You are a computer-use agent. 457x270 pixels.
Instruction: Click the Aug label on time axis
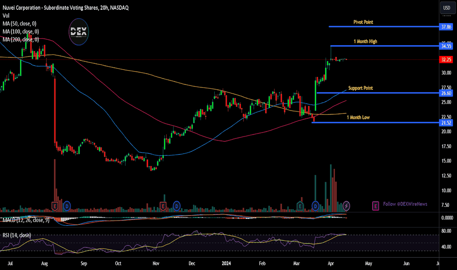(x=44, y=264)
